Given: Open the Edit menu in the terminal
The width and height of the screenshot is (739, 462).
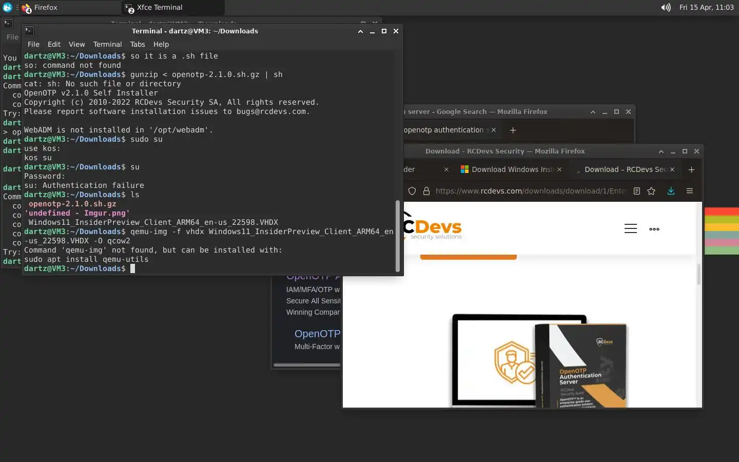Looking at the screenshot, I should (54, 44).
